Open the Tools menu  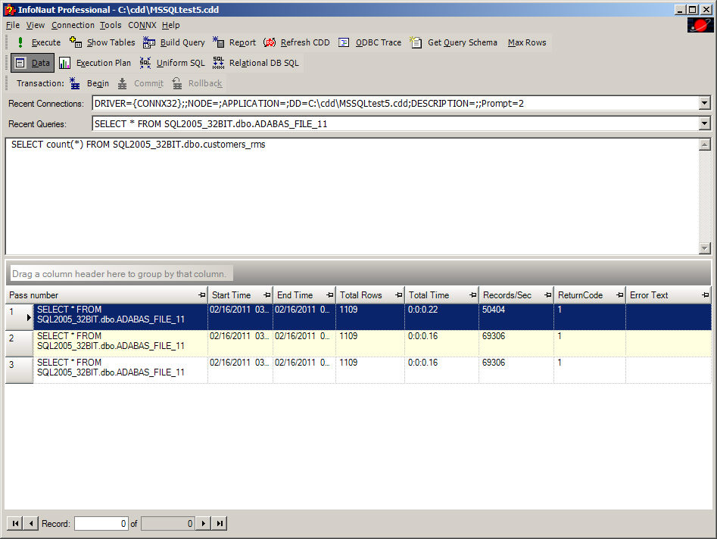click(x=111, y=25)
